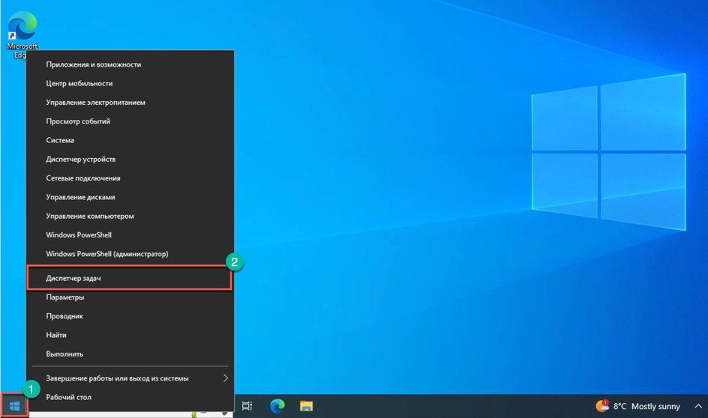Open Диспетчер устройств

130,159
